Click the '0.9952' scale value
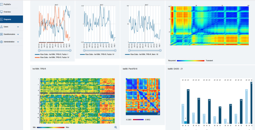The width and height of the screenshot is (255, 130). pos(148,120)
